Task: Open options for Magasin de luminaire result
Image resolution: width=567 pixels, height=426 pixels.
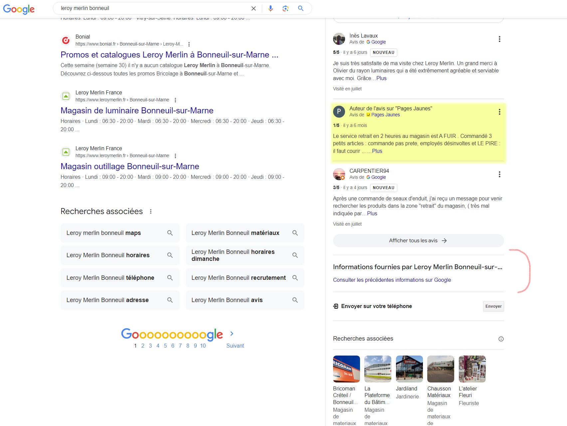Action: pos(175,100)
